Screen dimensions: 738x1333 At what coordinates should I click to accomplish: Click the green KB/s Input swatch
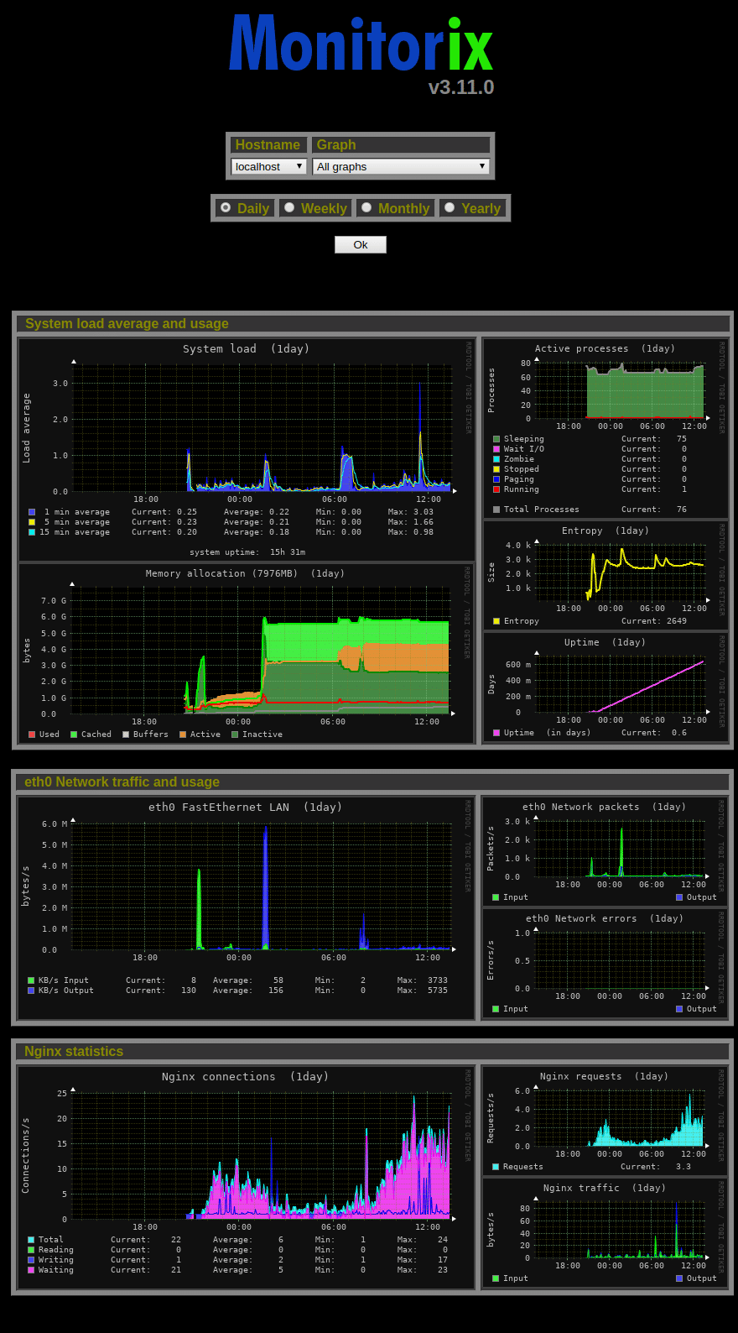click(x=31, y=980)
